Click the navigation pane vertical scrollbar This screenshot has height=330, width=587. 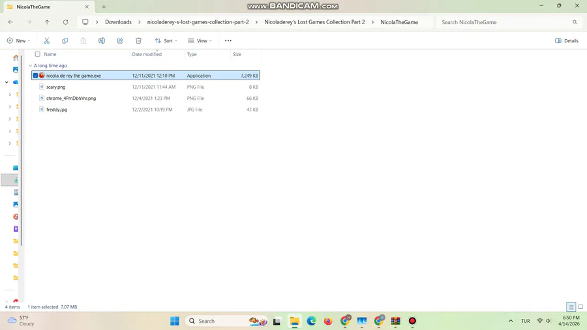pos(22,149)
